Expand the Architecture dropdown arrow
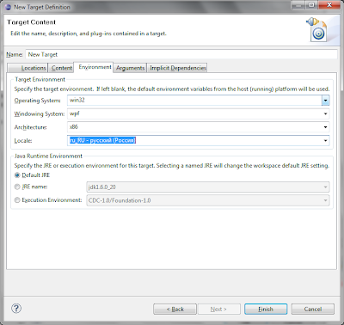The height and width of the screenshot is (325, 344). coord(325,127)
